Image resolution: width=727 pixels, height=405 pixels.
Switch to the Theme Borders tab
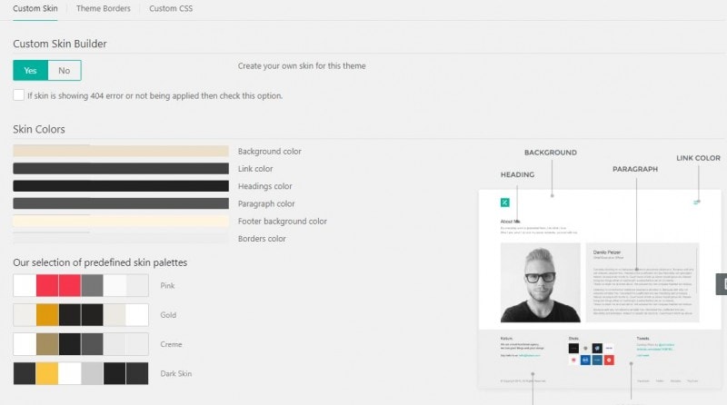point(102,9)
